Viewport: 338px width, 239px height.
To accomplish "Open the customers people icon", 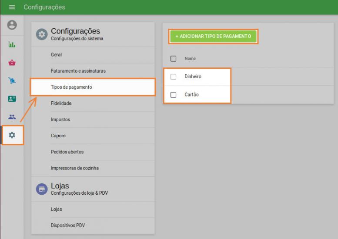I will click(12, 117).
